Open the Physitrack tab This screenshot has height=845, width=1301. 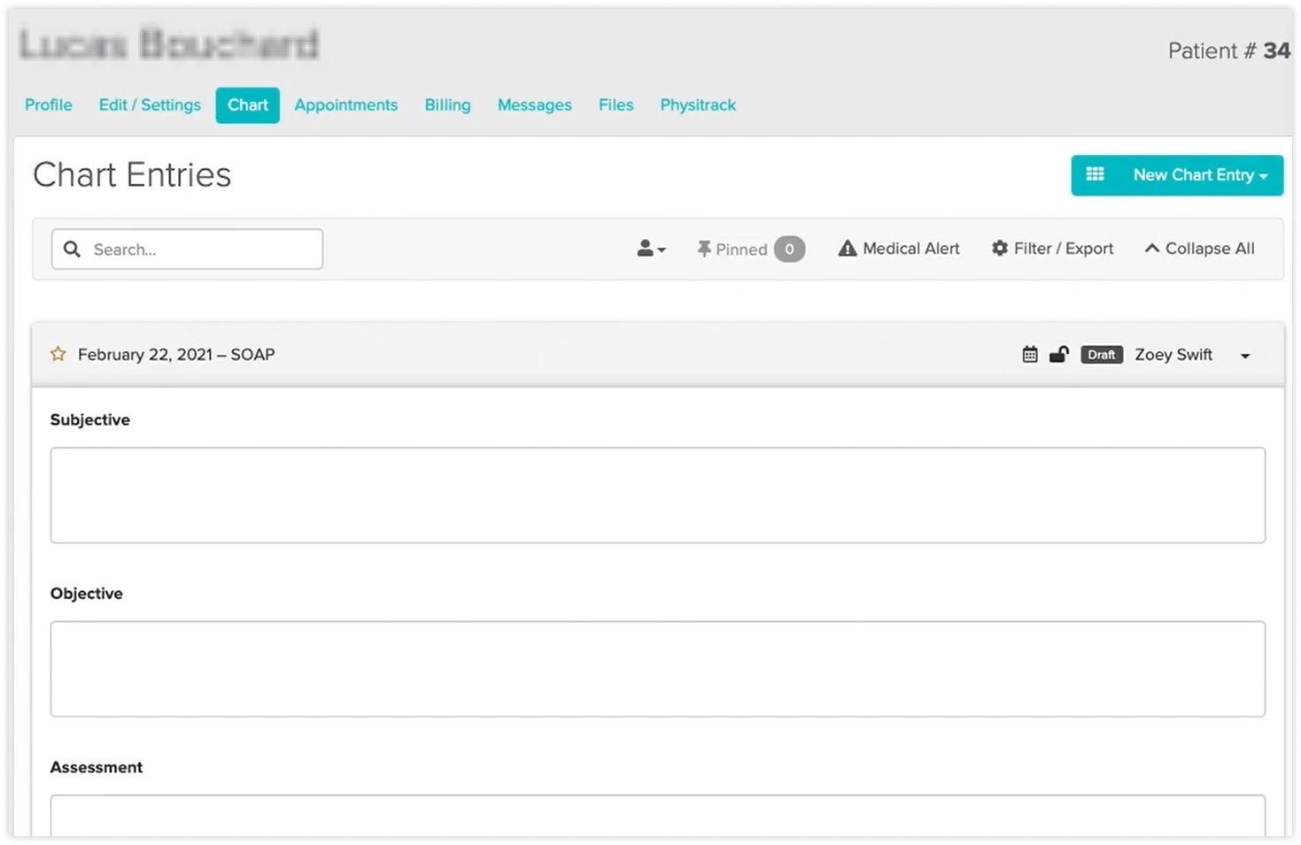point(698,104)
